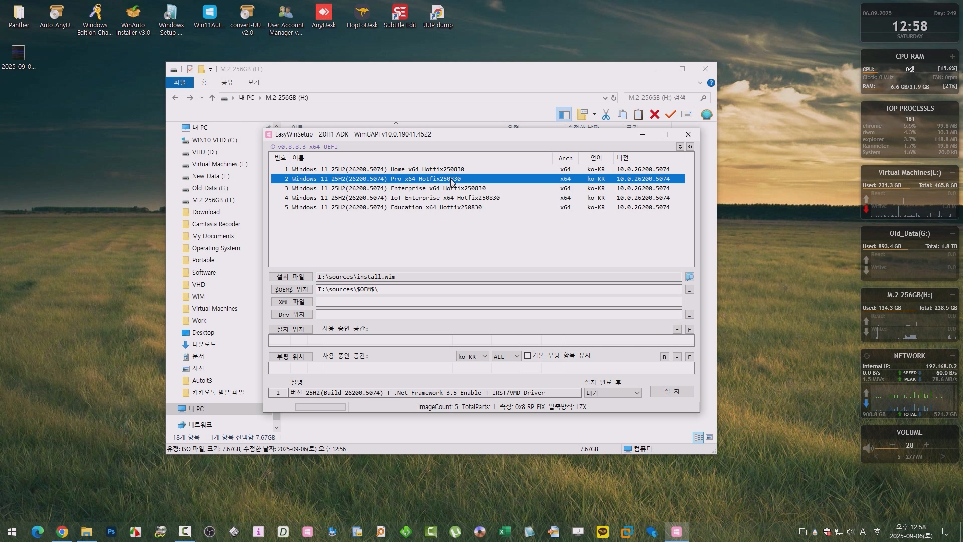Select the WinAuto Installer v3.0 desktop icon
This screenshot has height=542, width=963.
(x=133, y=20)
